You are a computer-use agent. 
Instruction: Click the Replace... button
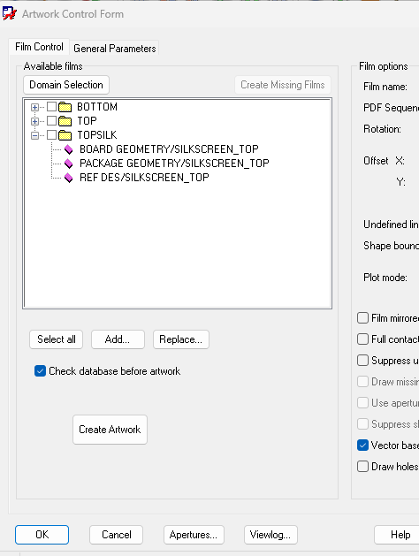click(x=181, y=339)
